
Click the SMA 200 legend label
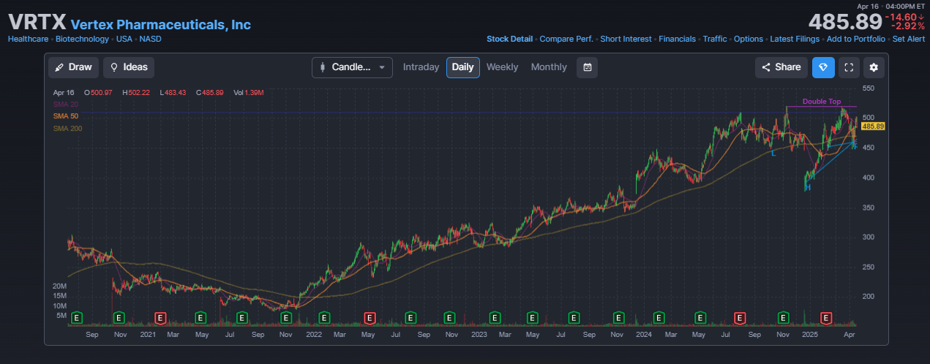point(68,129)
